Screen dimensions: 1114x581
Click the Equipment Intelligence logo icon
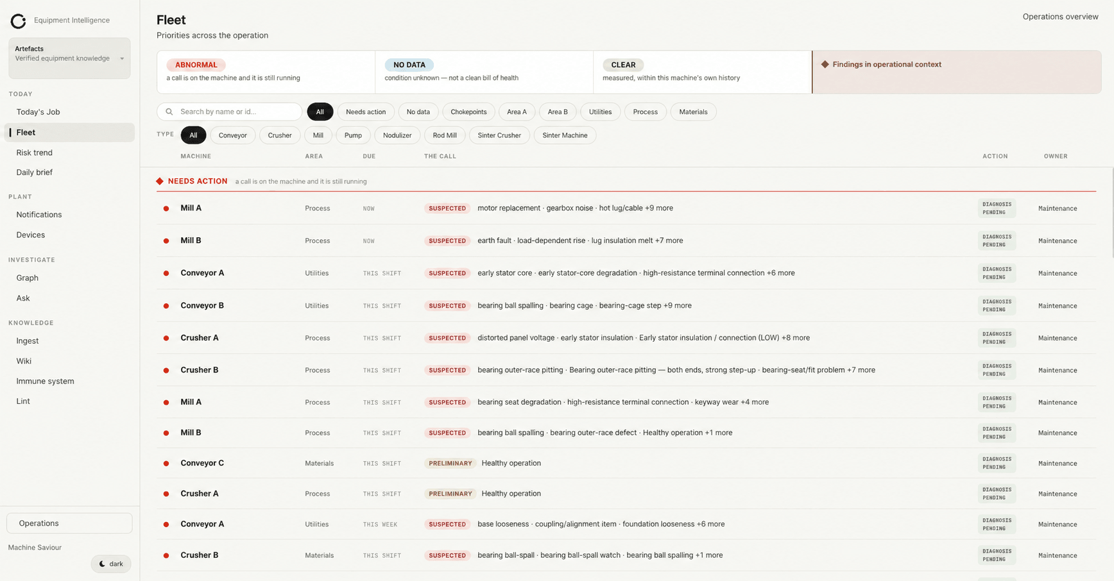[x=19, y=21]
